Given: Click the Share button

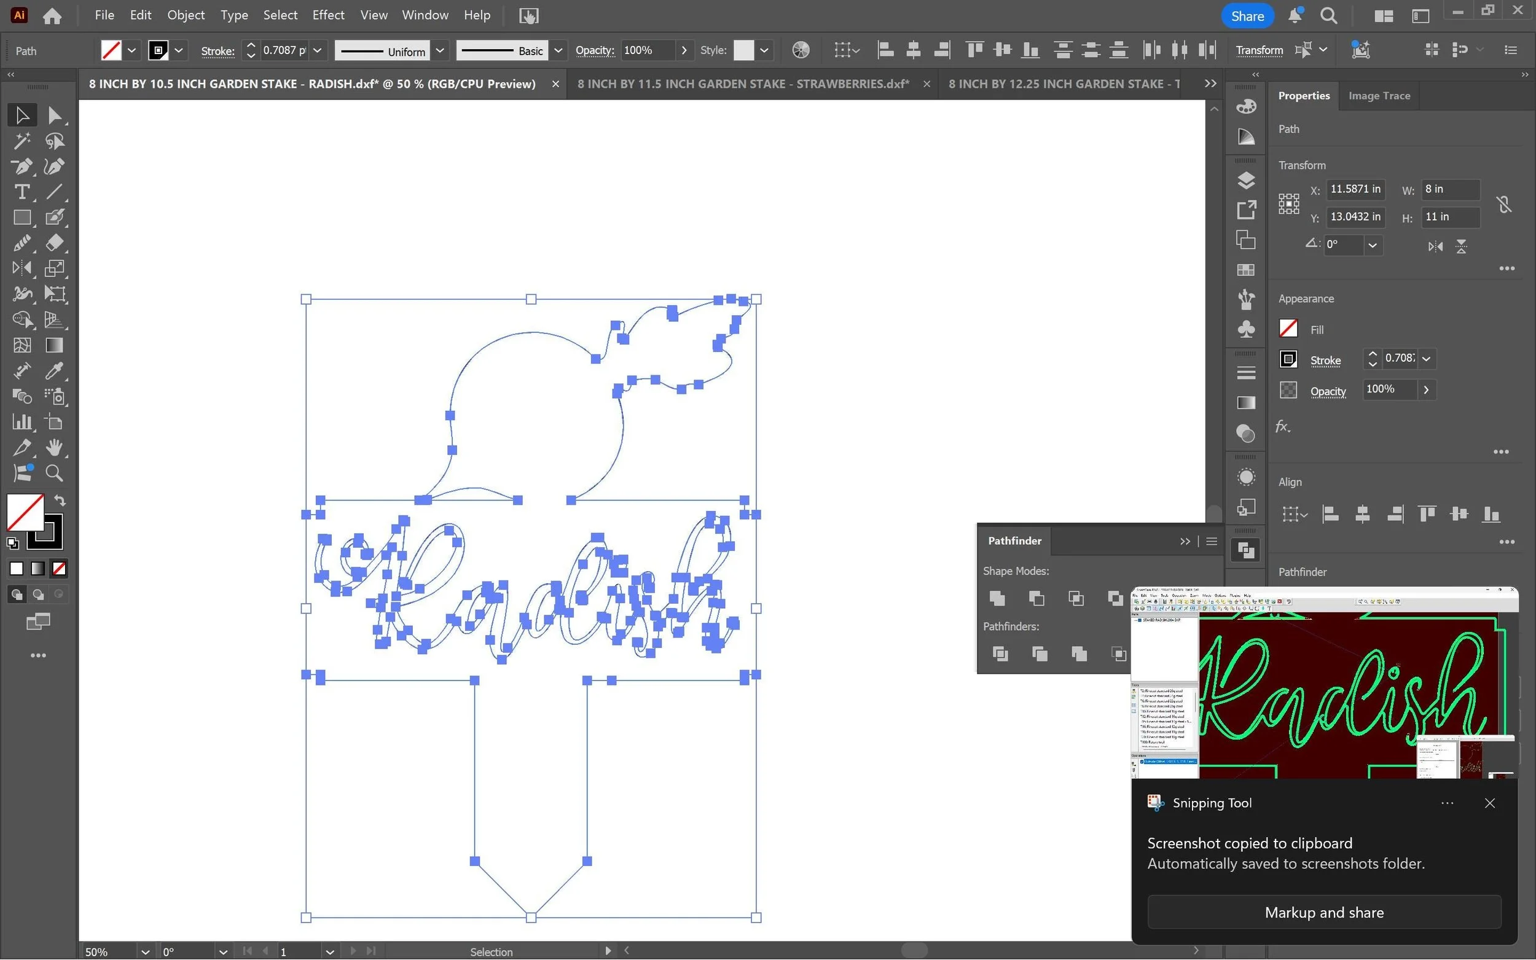Looking at the screenshot, I should coord(1247,16).
